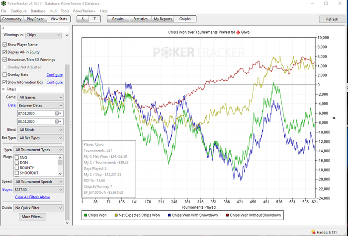
Task: Click the red spade player icon beside Qiwo
Action: point(238,32)
